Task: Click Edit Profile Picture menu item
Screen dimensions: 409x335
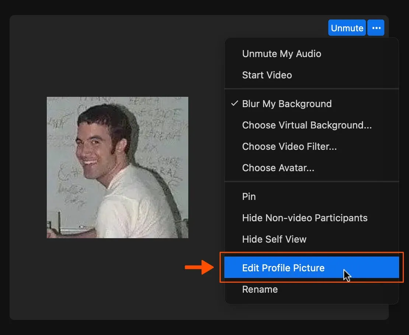Action: [x=283, y=268]
